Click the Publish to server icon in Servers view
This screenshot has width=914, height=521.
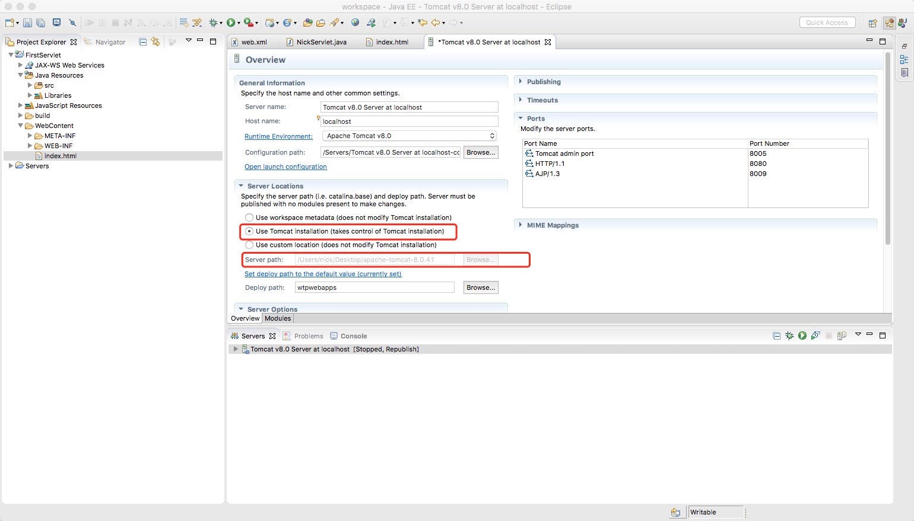tap(842, 335)
